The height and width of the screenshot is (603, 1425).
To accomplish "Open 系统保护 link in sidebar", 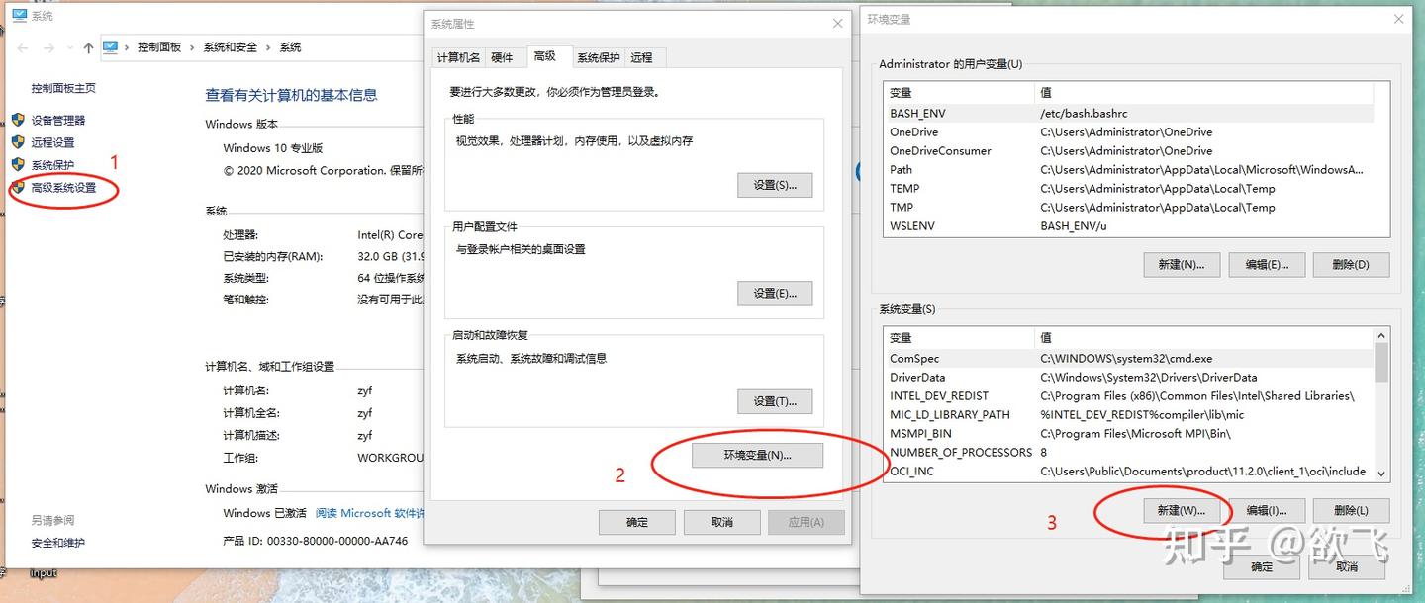I will [x=52, y=165].
